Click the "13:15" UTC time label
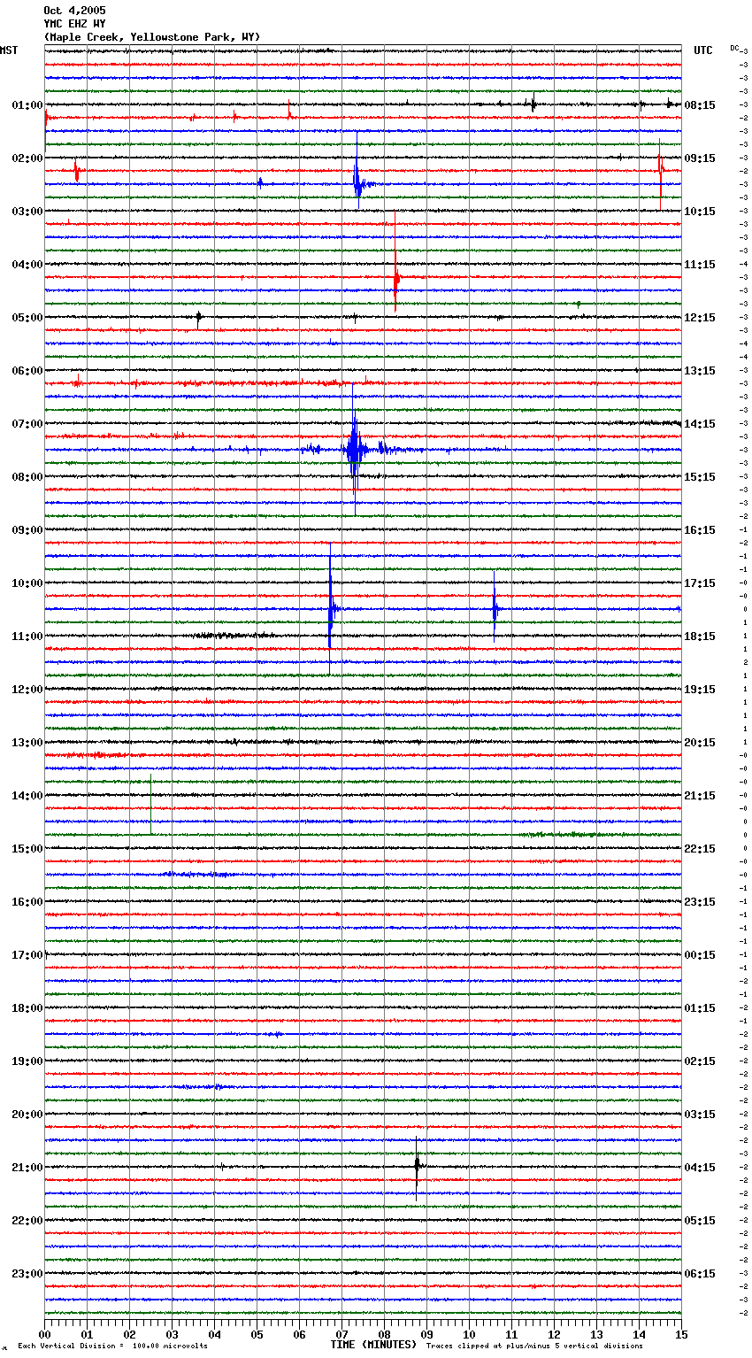 click(x=700, y=371)
